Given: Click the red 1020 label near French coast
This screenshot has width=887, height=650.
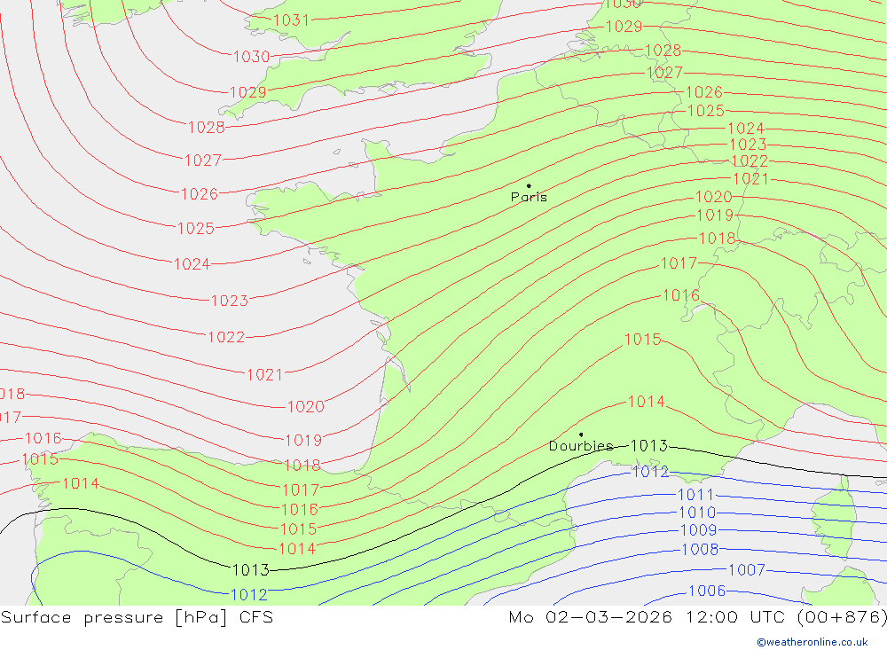Looking at the screenshot, I should click(x=306, y=407).
